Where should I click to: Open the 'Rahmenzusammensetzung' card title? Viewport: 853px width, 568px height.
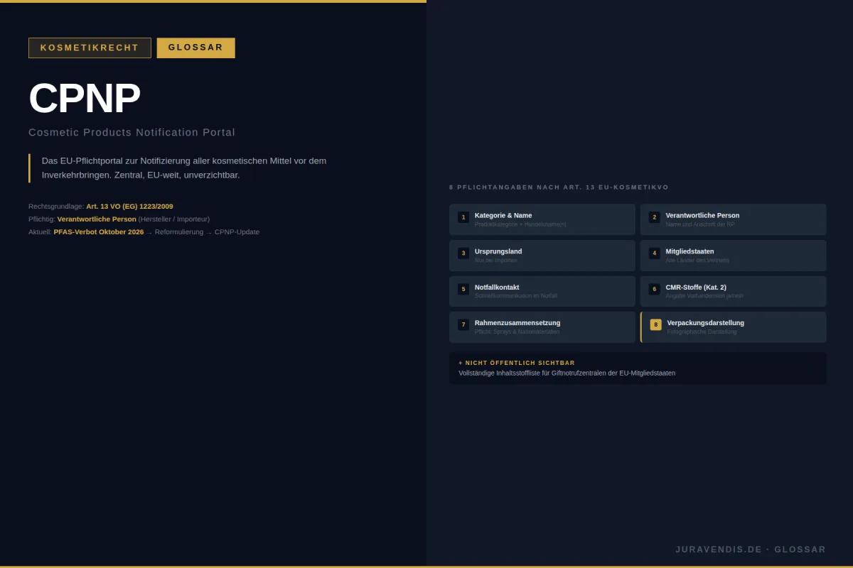click(x=517, y=323)
